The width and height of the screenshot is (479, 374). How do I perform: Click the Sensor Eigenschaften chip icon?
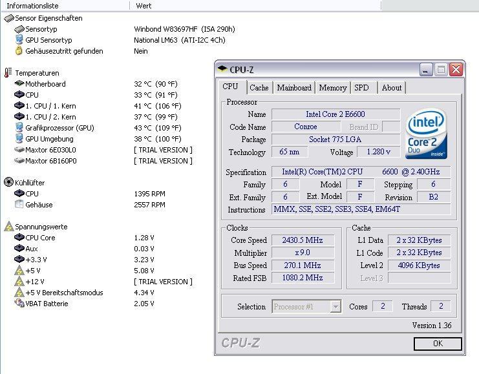pyautogui.click(x=9, y=18)
